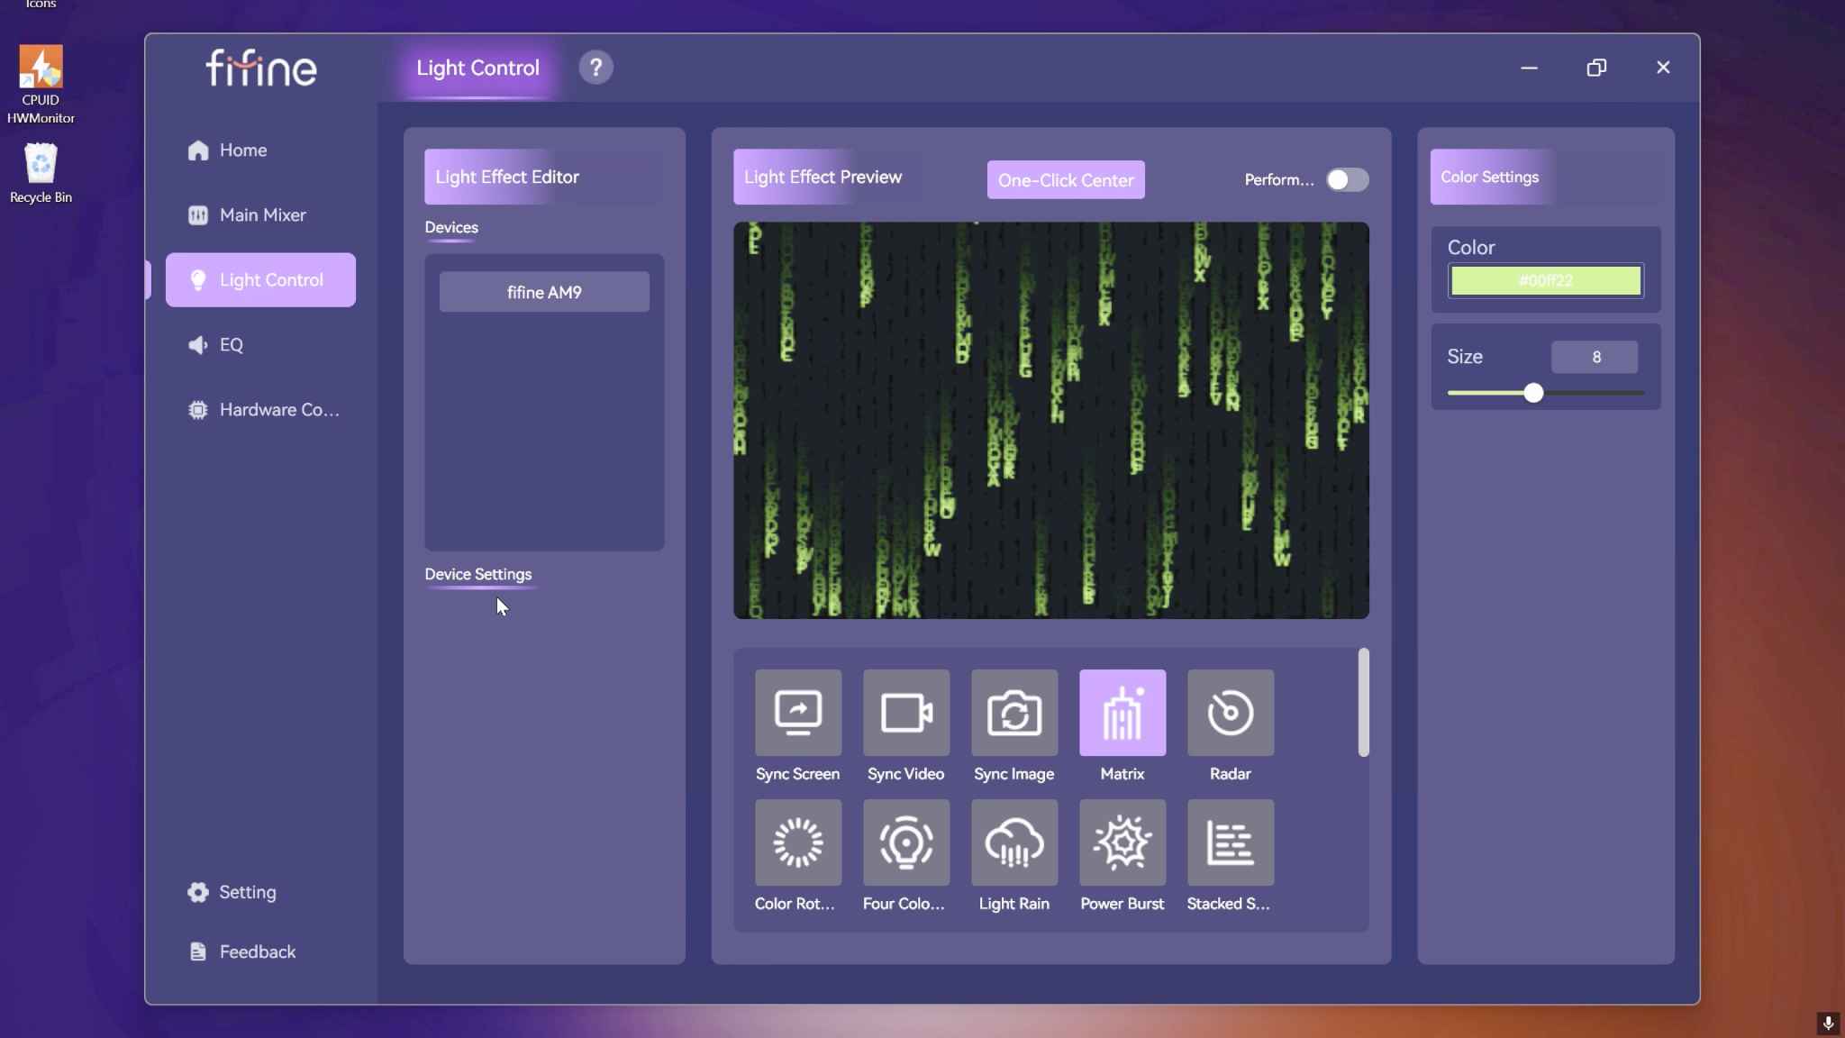Pick the Radar light effect
Image resolution: width=1845 pixels, height=1038 pixels.
pyautogui.click(x=1231, y=713)
